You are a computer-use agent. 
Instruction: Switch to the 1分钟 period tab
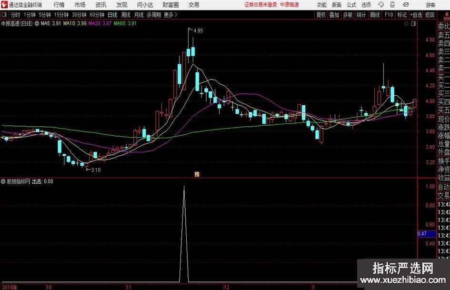(30, 15)
